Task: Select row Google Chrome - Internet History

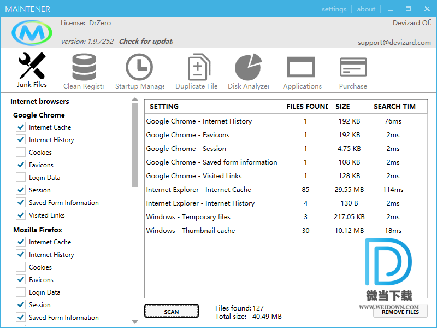Action: pyautogui.click(x=286, y=121)
